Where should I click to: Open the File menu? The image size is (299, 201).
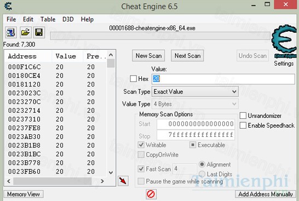(x=12, y=19)
